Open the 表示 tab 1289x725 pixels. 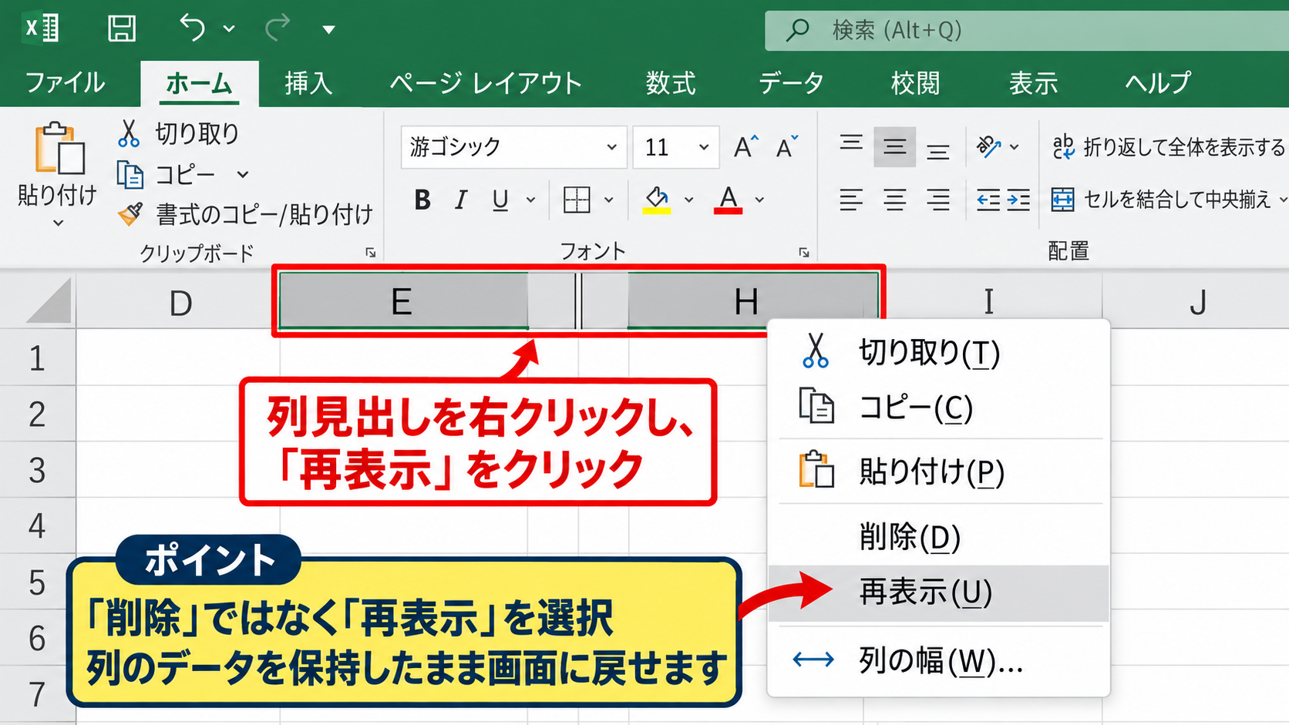tap(1033, 82)
